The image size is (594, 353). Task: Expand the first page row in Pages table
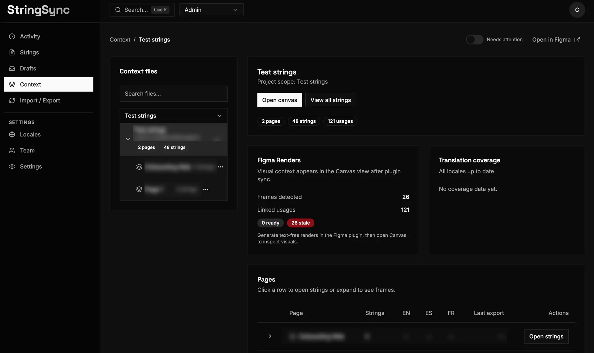[270, 336]
